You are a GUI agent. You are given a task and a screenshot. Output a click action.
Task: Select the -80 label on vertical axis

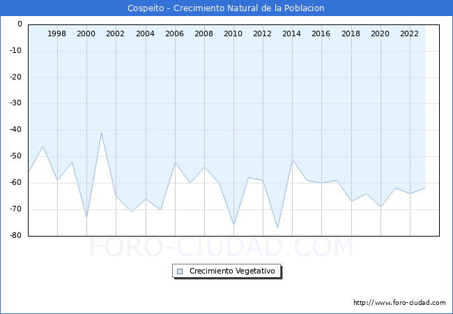pyautogui.click(x=15, y=236)
